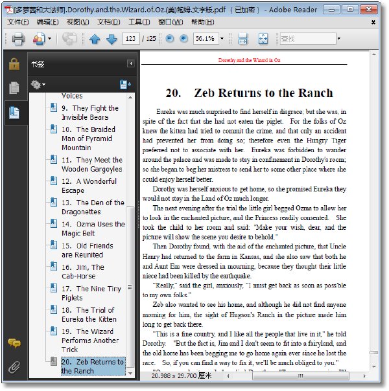This screenshot has width=389, height=391.
Task: Open the Pages thumbnails panel icon
Action: tap(14, 88)
